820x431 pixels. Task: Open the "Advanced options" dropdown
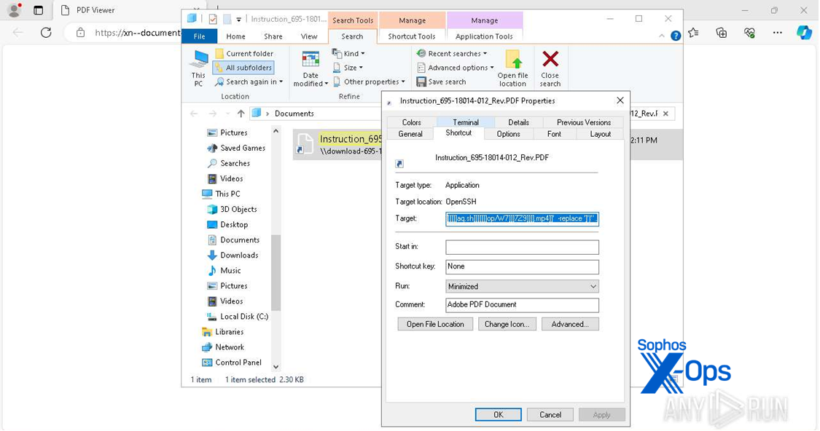(455, 67)
